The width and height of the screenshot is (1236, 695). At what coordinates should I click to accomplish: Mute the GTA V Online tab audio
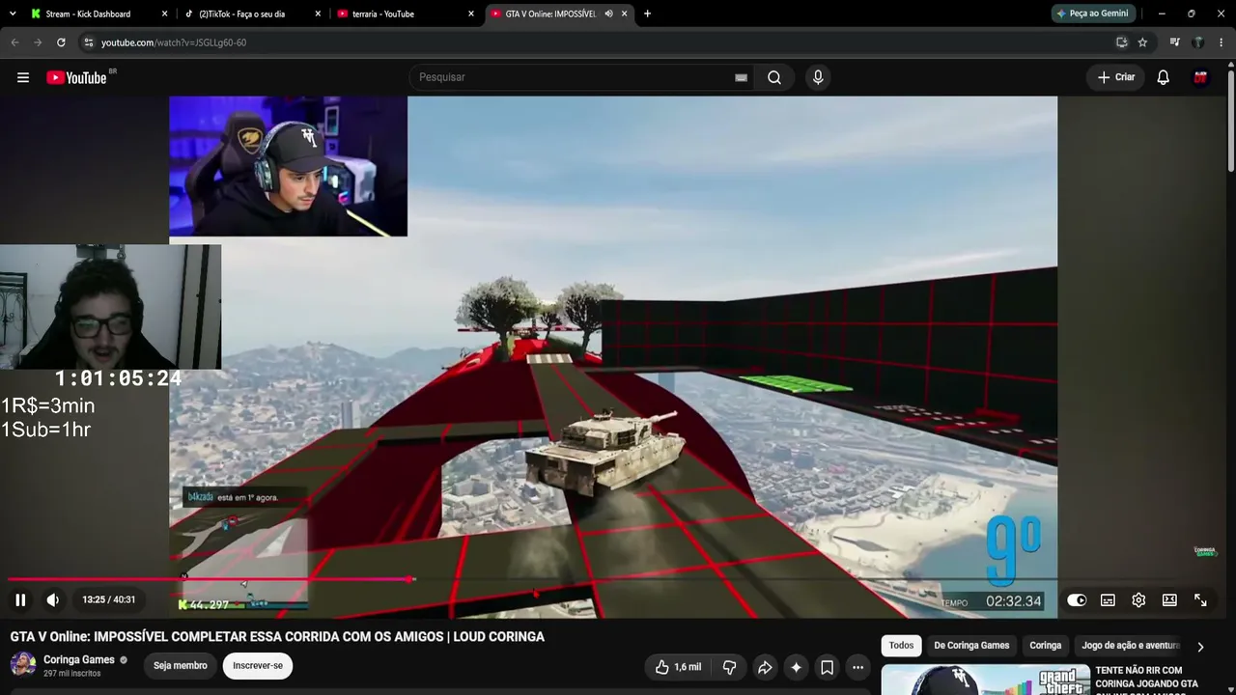pyautogui.click(x=608, y=14)
